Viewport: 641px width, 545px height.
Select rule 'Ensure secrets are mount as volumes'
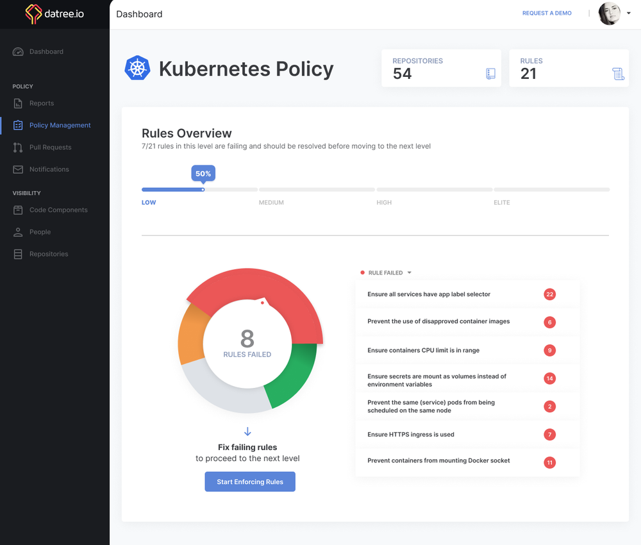[x=467, y=378]
